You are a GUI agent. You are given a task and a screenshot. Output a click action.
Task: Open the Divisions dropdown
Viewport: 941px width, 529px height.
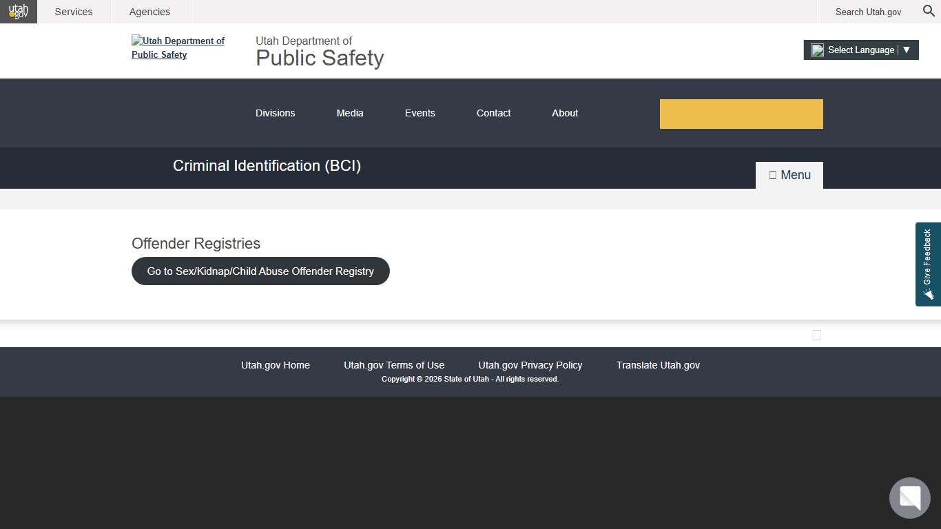pos(275,113)
